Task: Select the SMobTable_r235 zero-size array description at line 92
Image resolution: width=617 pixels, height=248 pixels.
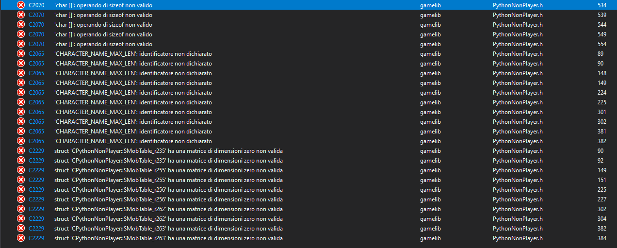Action: pos(168,160)
